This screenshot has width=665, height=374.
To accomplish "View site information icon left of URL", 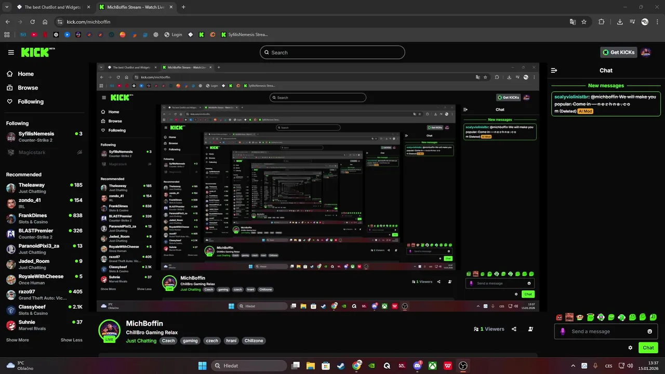I will [x=60, y=22].
